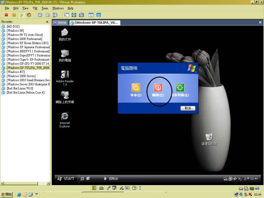Open the View menu
Image resolution: width=264 pixels, height=198 pixels.
click(x=25, y=8)
